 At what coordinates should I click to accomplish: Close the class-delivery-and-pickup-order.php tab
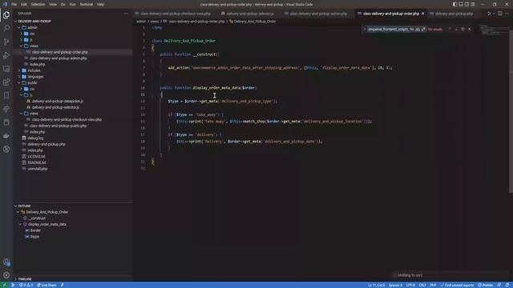click(x=422, y=14)
